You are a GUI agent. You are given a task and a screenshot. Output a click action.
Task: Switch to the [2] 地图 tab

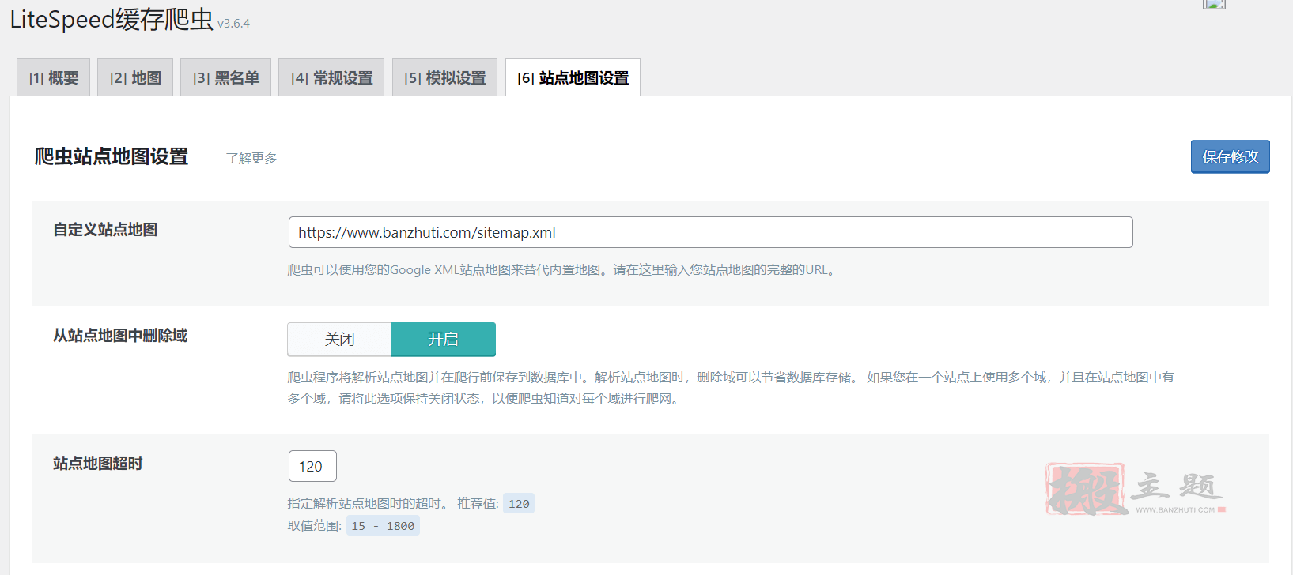tap(135, 77)
